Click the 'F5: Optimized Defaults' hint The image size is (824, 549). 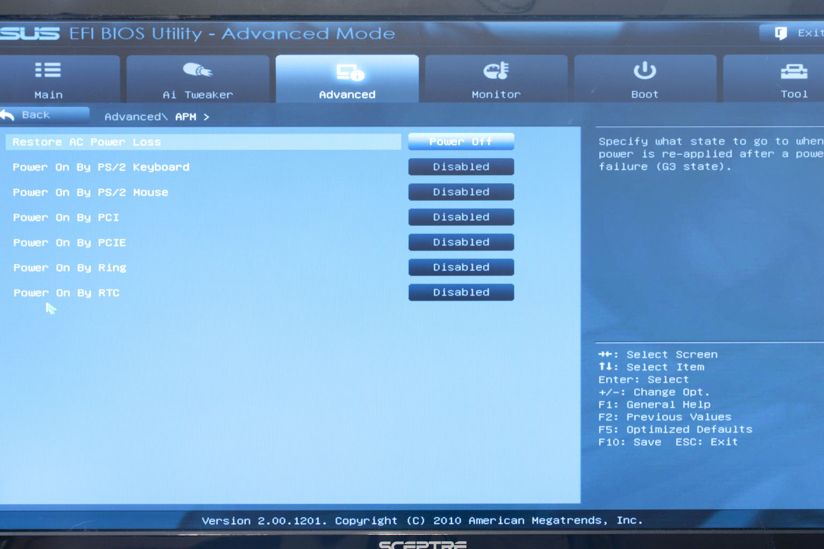coord(675,429)
